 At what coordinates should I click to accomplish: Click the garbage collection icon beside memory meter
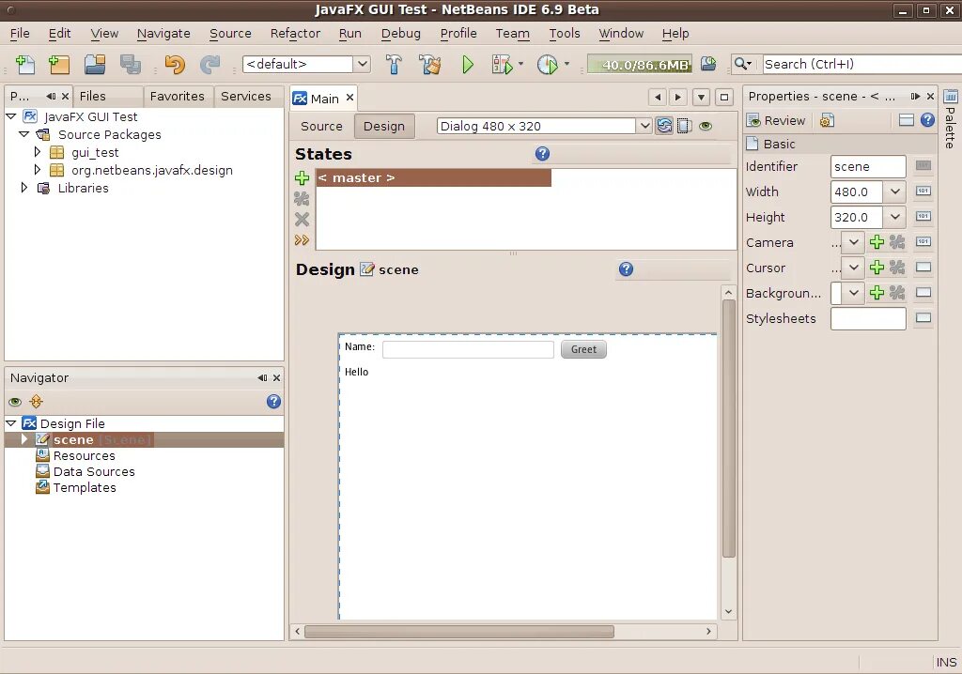click(x=708, y=63)
